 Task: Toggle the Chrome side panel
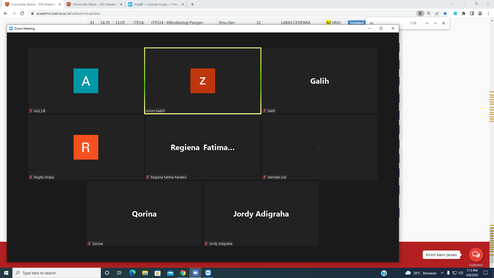click(x=472, y=13)
